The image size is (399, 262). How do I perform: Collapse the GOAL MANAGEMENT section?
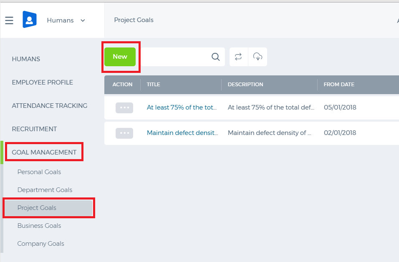pyautogui.click(x=44, y=152)
